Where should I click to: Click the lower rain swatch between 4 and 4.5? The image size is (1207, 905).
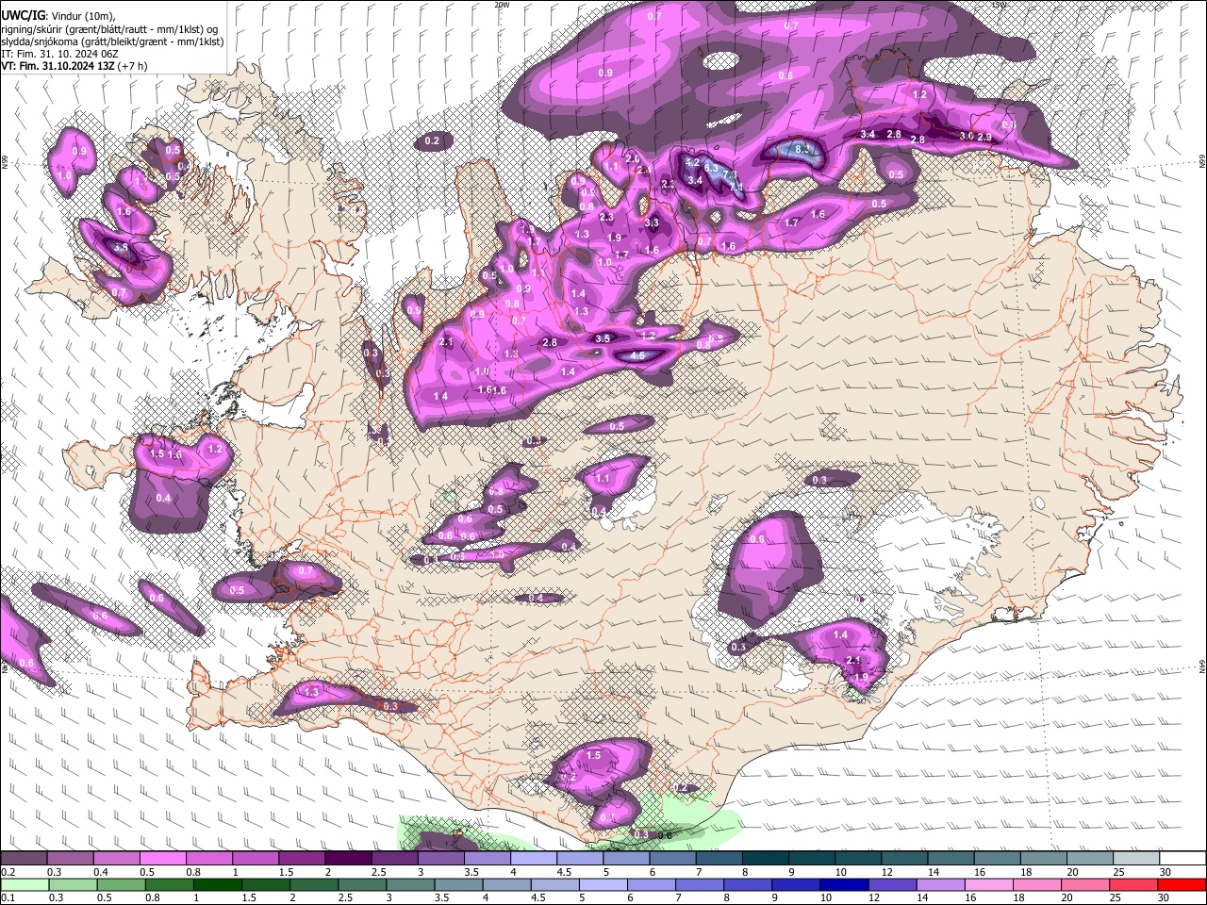(x=506, y=884)
